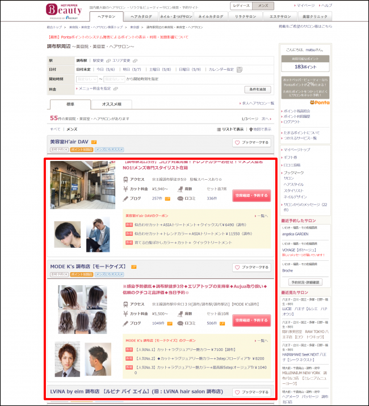This screenshot has height=406, width=369.
Task: Click the Hot Pepper Beauty logo
Action: (64, 12)
